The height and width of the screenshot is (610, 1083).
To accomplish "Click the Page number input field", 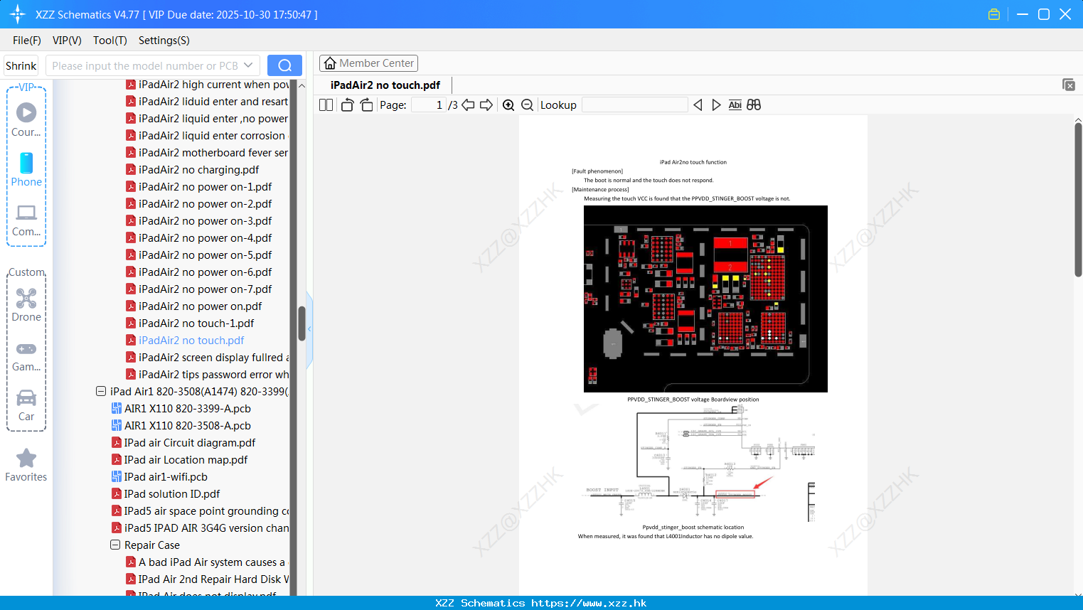I will click(x=428, y=105).
